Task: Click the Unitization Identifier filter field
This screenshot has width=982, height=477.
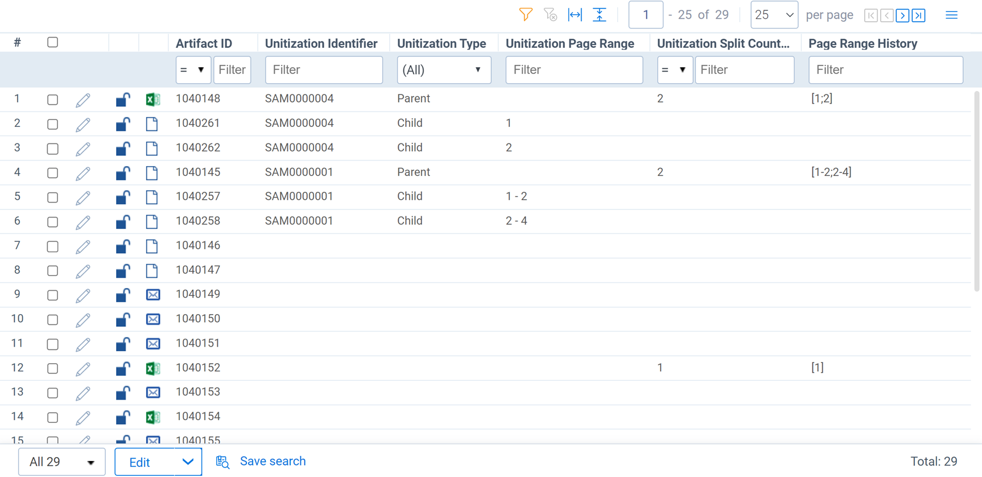Action: coord(324,70)
